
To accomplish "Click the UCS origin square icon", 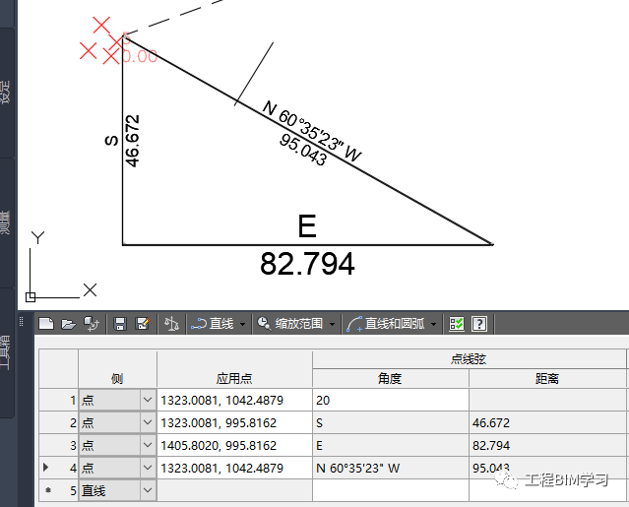I will pyautogui.click(x=31, y=297).
